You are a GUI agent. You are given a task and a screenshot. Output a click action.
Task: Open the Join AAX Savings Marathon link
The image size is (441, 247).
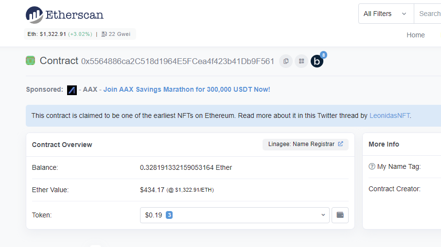coord(187,90)
